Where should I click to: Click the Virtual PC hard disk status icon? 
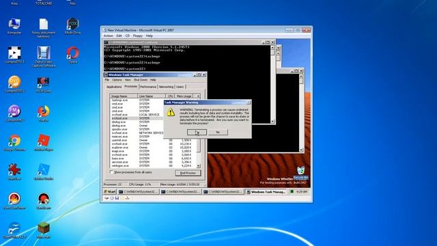coord(107,198)
